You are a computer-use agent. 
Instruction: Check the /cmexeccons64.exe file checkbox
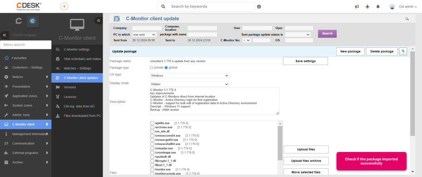(x=152, y=135)
